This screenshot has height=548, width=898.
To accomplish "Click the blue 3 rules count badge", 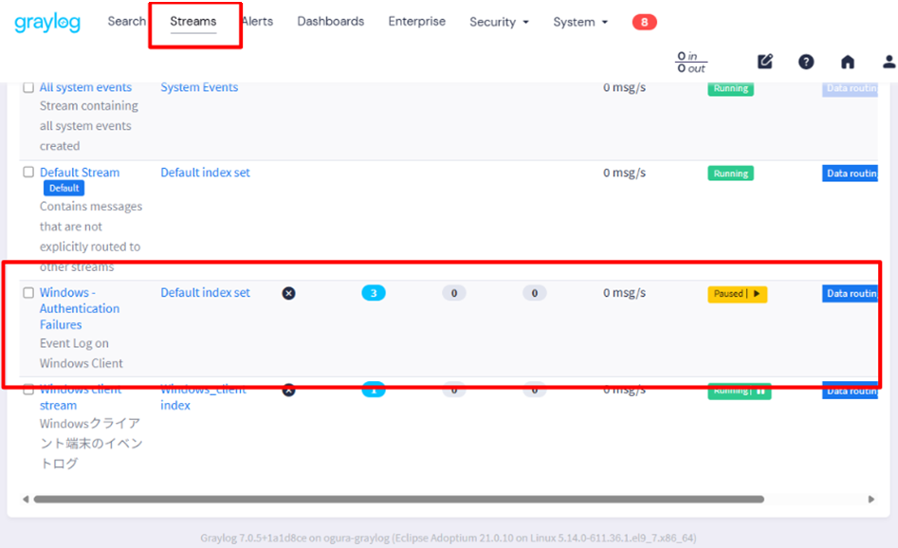I will (x=374, y=293).
